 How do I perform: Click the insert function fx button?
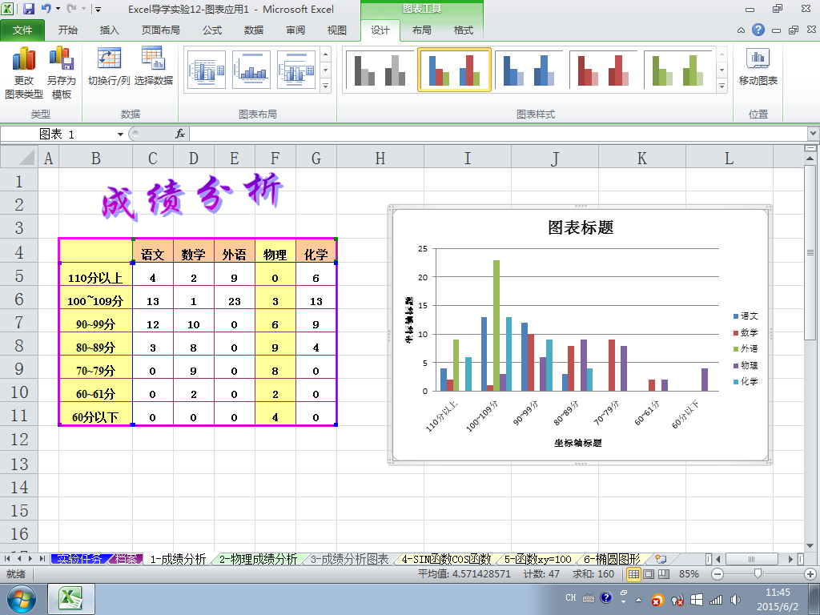(x=180, y=135)
